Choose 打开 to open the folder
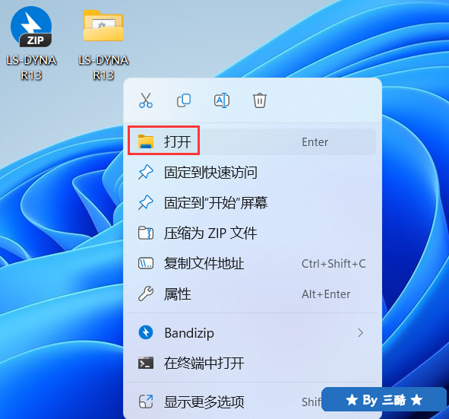The height and width of the screenshot is (419, 449). [251, 142]
